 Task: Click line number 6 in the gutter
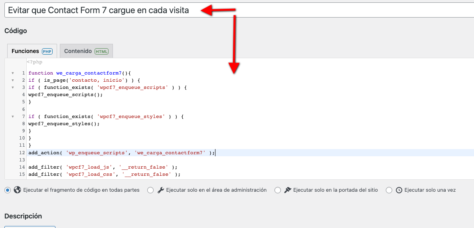point(23,109)
